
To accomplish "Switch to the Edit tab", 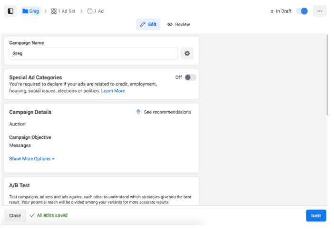I will pyautogui.click(x=148, y=25).
